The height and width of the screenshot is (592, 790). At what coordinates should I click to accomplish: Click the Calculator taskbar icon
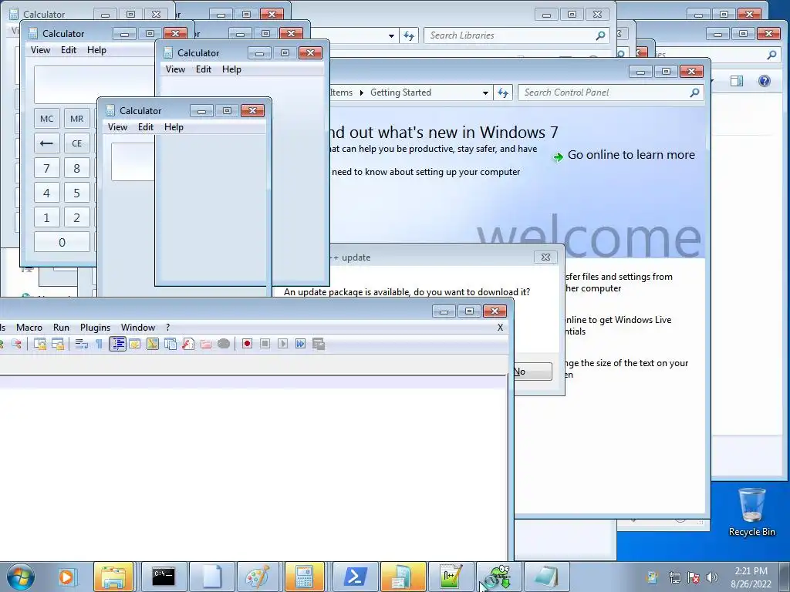click(304, 577)
